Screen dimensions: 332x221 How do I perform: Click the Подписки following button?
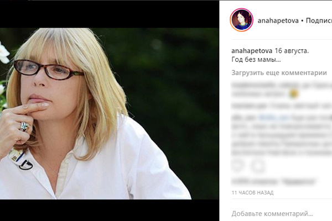coord(319,20)
